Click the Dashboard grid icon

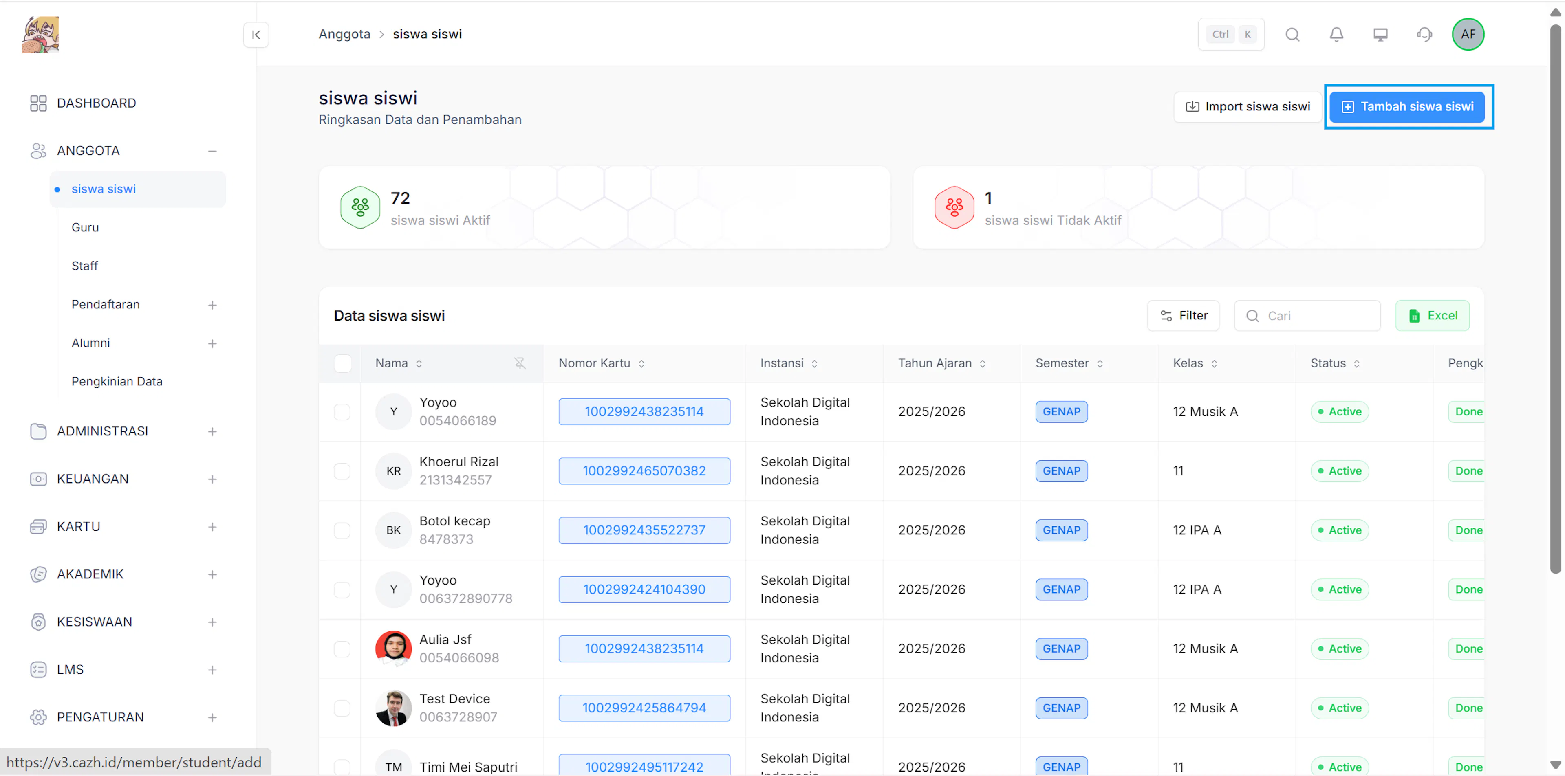click(38, 103)
